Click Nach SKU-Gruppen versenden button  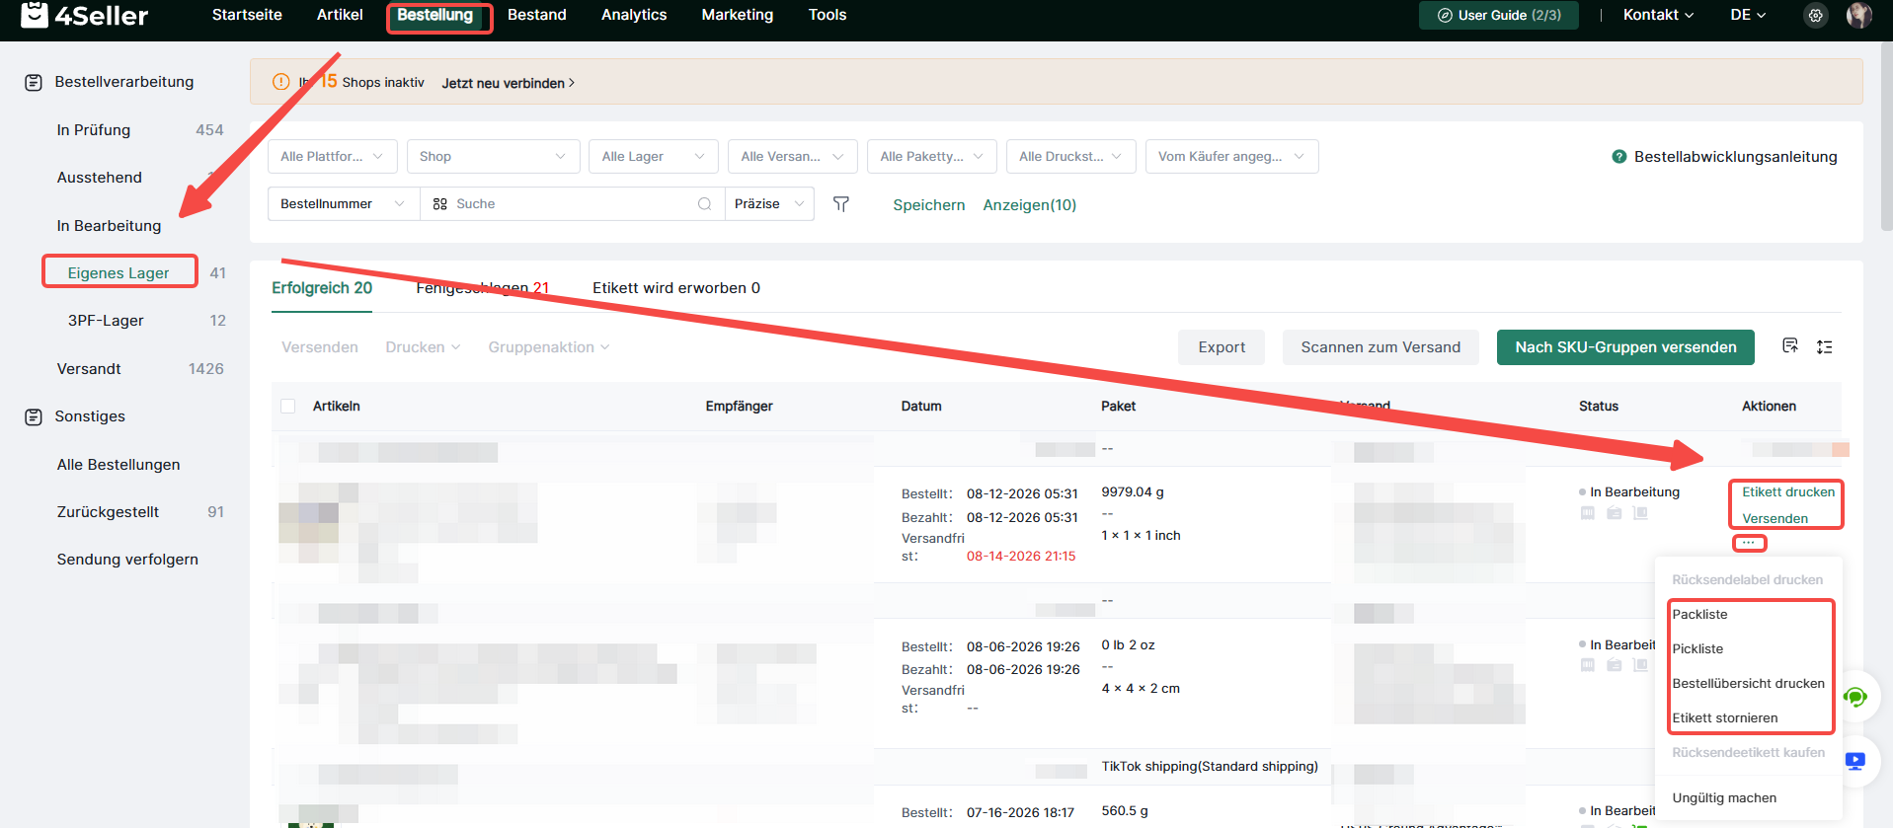tap(1625, 347)
